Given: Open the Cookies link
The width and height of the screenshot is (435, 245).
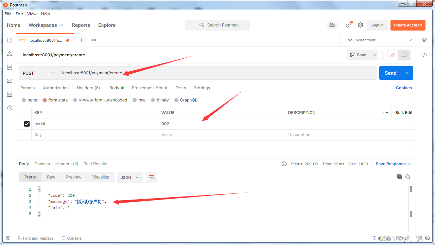Looking at the screenshot, I should click(404, 88).
